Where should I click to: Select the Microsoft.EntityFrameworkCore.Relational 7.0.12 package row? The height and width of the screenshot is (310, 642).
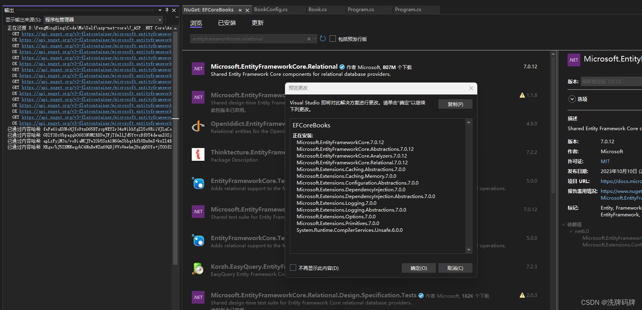[365, 70]
